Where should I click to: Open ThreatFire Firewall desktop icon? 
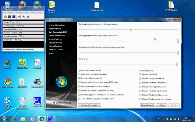(52, 7)
